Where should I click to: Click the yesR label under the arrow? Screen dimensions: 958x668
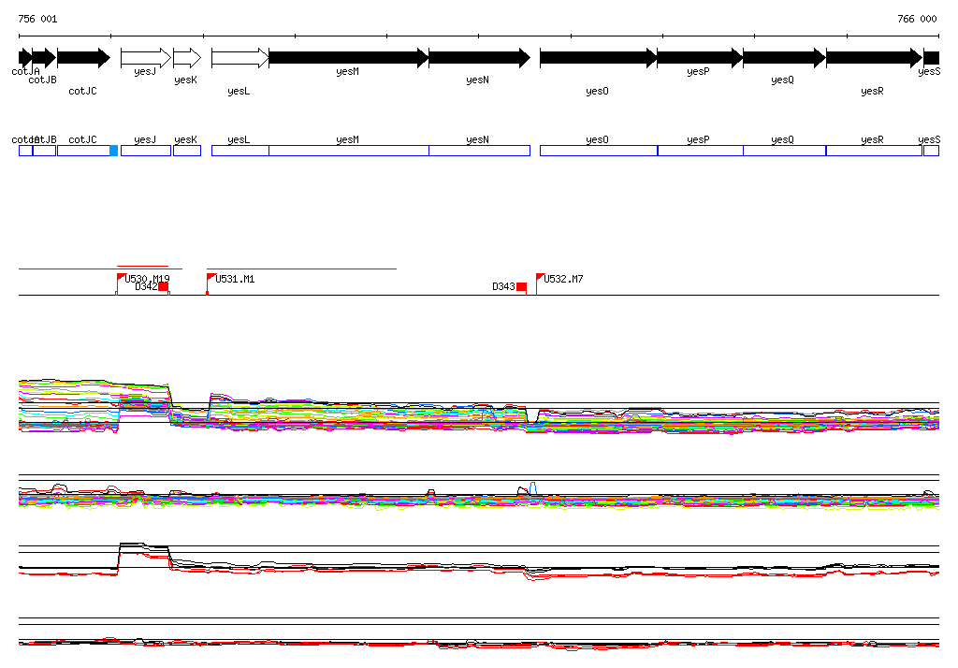pos(872,91)
